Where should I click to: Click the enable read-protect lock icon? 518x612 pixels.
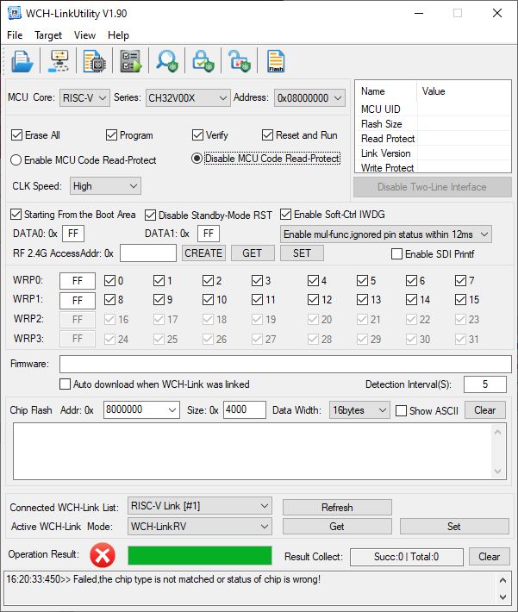pyautogui.click(x=203, y=61)
